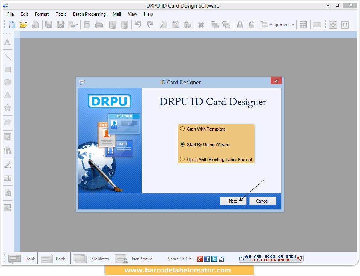Screen dimensions: 360x276
Task: Click the Undo arrow icon
Action: tap(138, 25)
